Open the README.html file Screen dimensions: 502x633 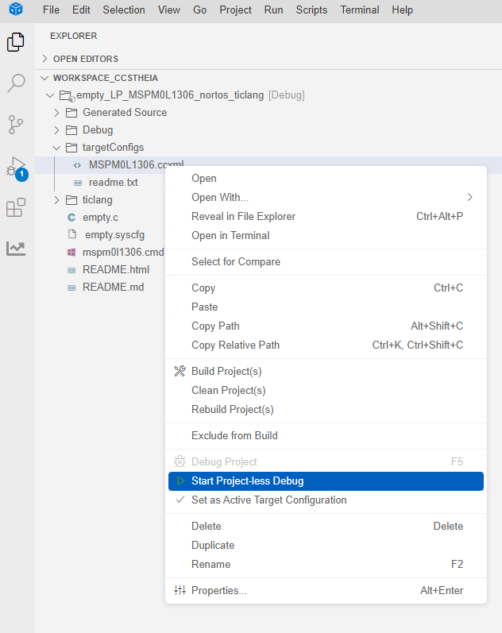(115, 270)
